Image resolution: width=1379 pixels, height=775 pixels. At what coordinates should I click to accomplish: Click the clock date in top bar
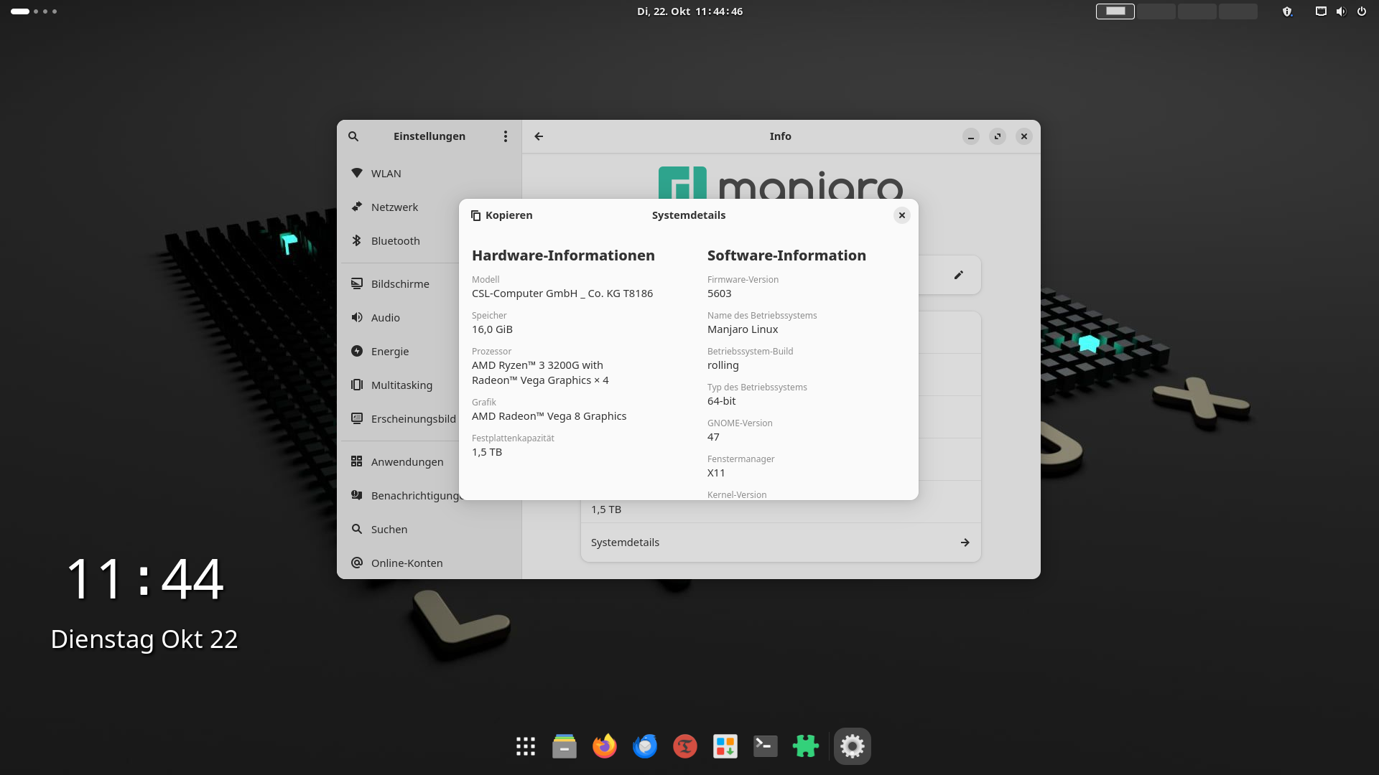pos(689,11)
